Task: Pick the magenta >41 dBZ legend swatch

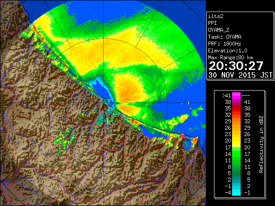Action: (236, 96)
